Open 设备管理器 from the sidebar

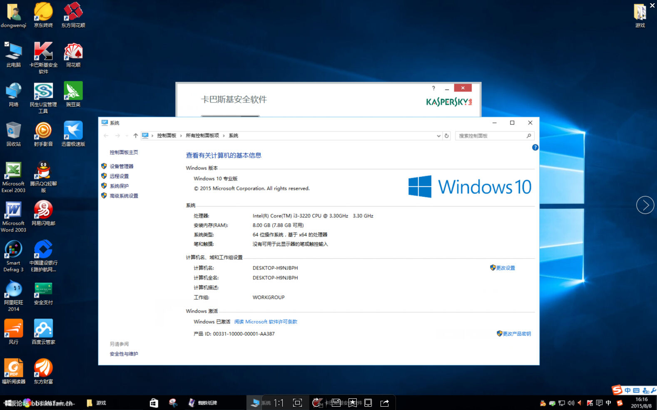pos(121,166)
